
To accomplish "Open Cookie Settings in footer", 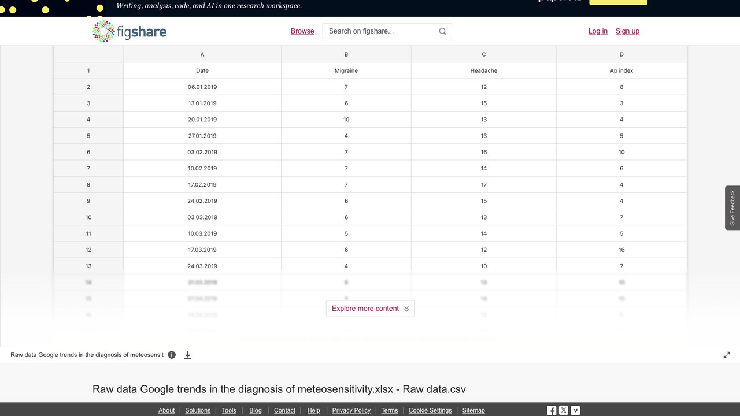I will [430, 410].
